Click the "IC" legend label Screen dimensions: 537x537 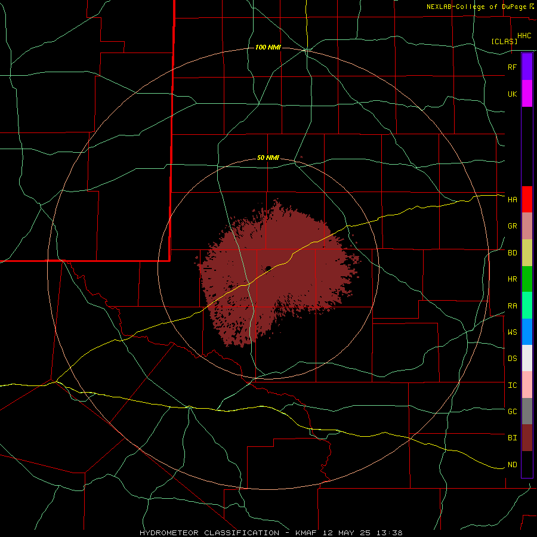click(512, 385)
